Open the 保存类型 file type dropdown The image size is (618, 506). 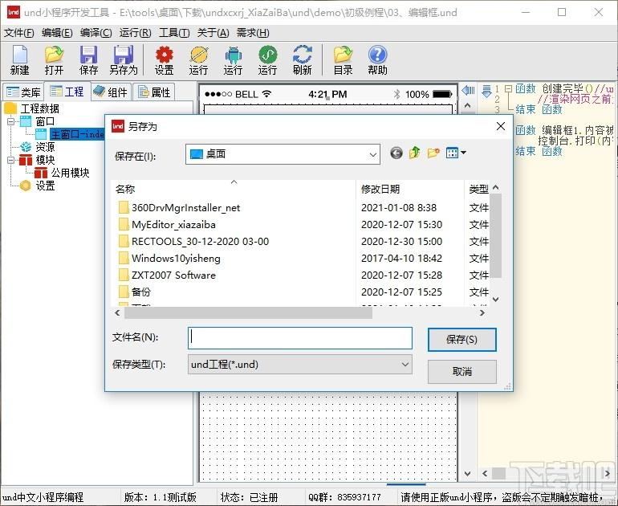(x=405, y=365)
